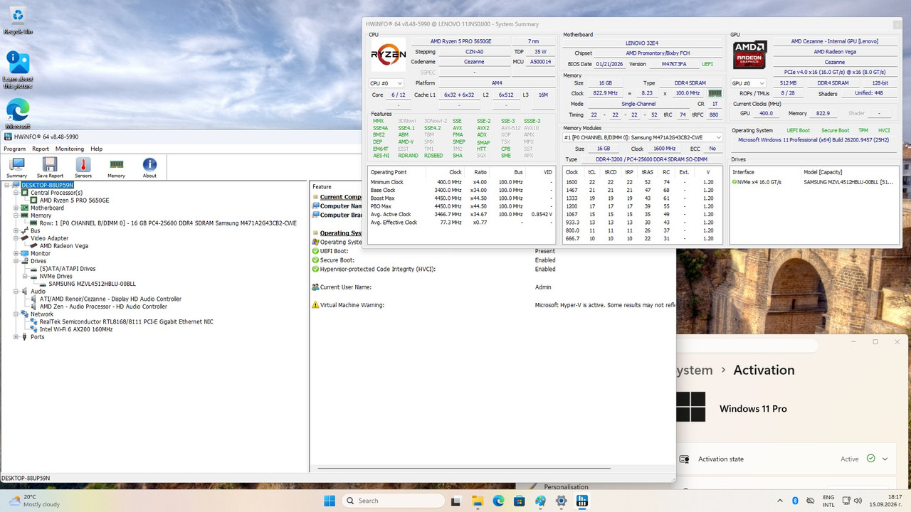The image size is (911, 512).
Task: Open the About info icon
Action: 149,168
